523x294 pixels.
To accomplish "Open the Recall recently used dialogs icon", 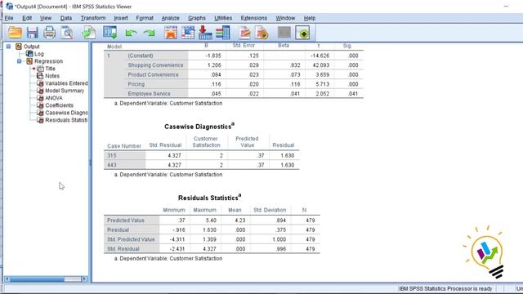I will coord(110,33).
